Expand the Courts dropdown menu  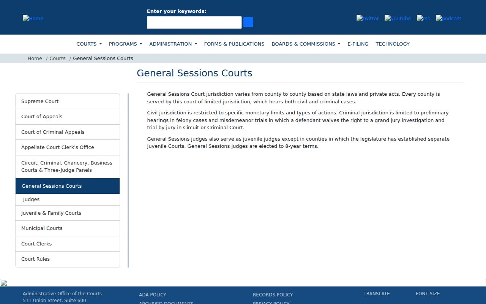[89, 44]
